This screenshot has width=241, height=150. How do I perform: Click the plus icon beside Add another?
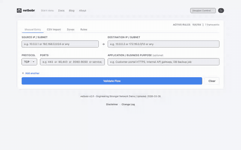tap(23, 73)
